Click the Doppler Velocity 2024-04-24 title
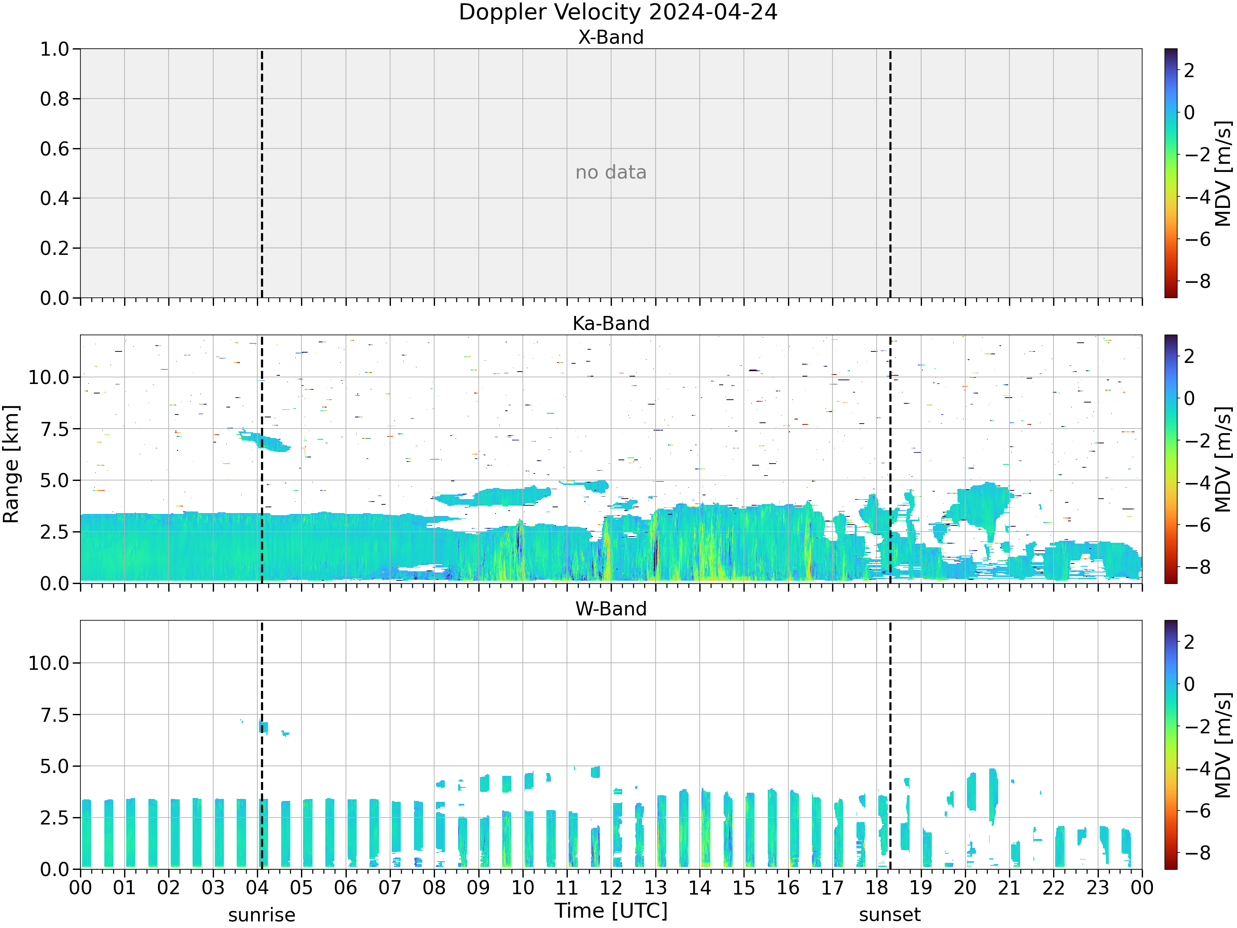 pos(618,12)
